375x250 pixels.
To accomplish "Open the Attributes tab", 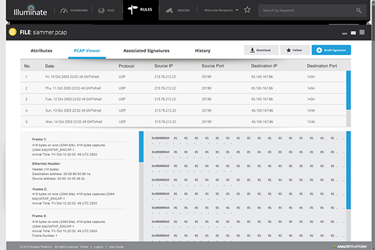I will pos(41,50).
